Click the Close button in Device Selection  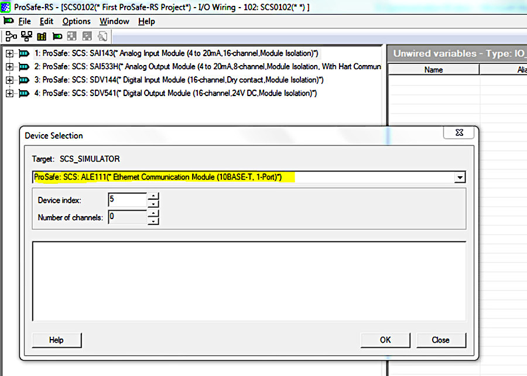[441, 340]
